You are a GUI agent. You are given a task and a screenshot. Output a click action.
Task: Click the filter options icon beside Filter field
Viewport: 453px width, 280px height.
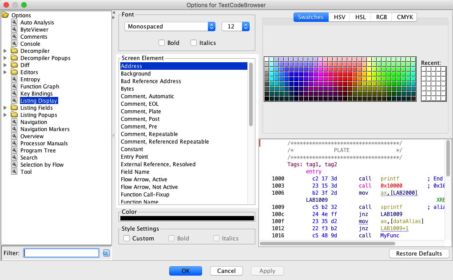106,253
